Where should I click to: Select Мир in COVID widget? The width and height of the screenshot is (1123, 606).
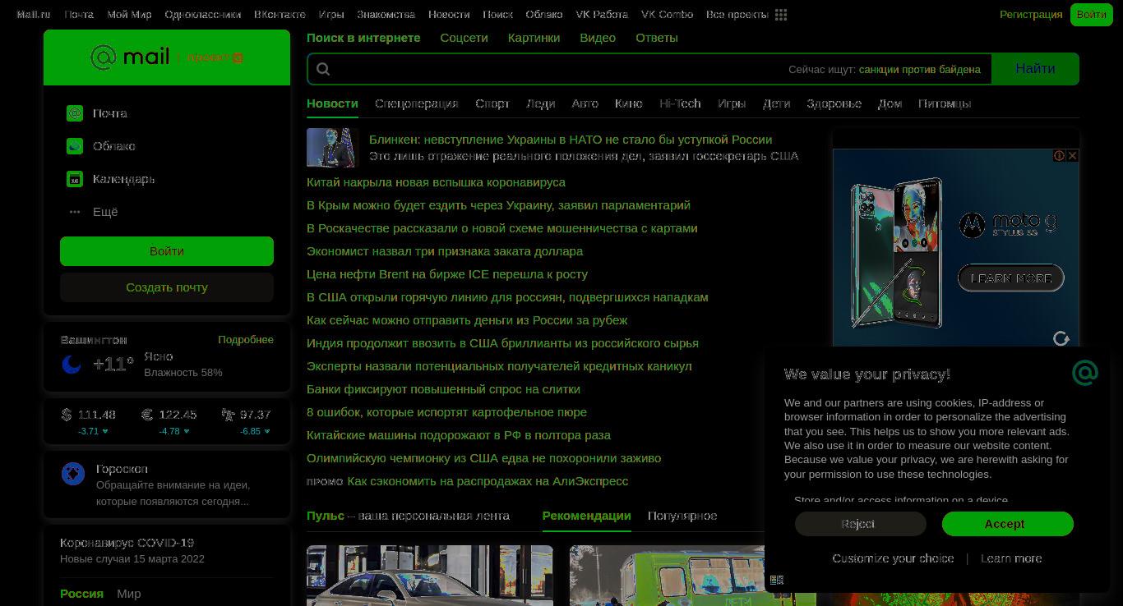point(129,594)
